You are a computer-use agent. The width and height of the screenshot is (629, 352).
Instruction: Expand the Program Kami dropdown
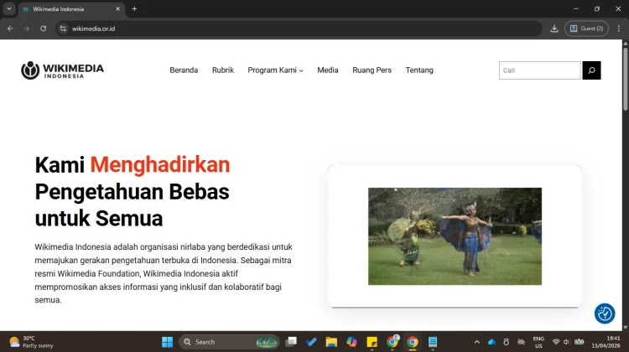click(x=275, y=70)
